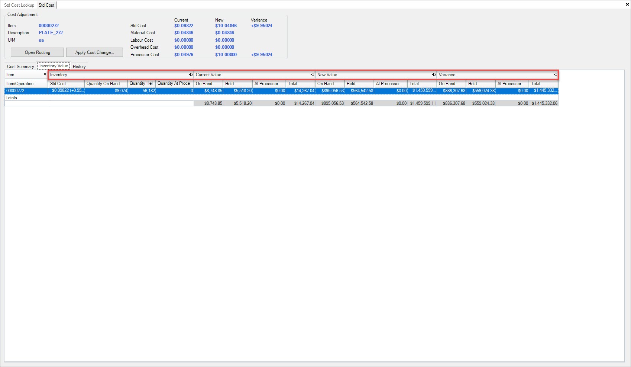Click the $886,307.68 cell in selected row
This screenshot has height=367, width=631.
pyautogui.click(x=452, y=91)
